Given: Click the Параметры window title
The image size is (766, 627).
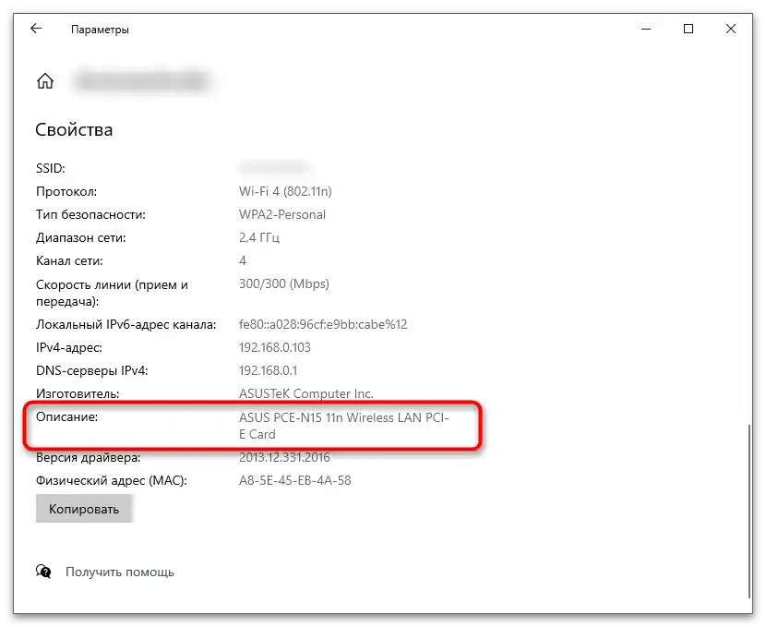Looking at the screenshot, I should click(100, 30).
